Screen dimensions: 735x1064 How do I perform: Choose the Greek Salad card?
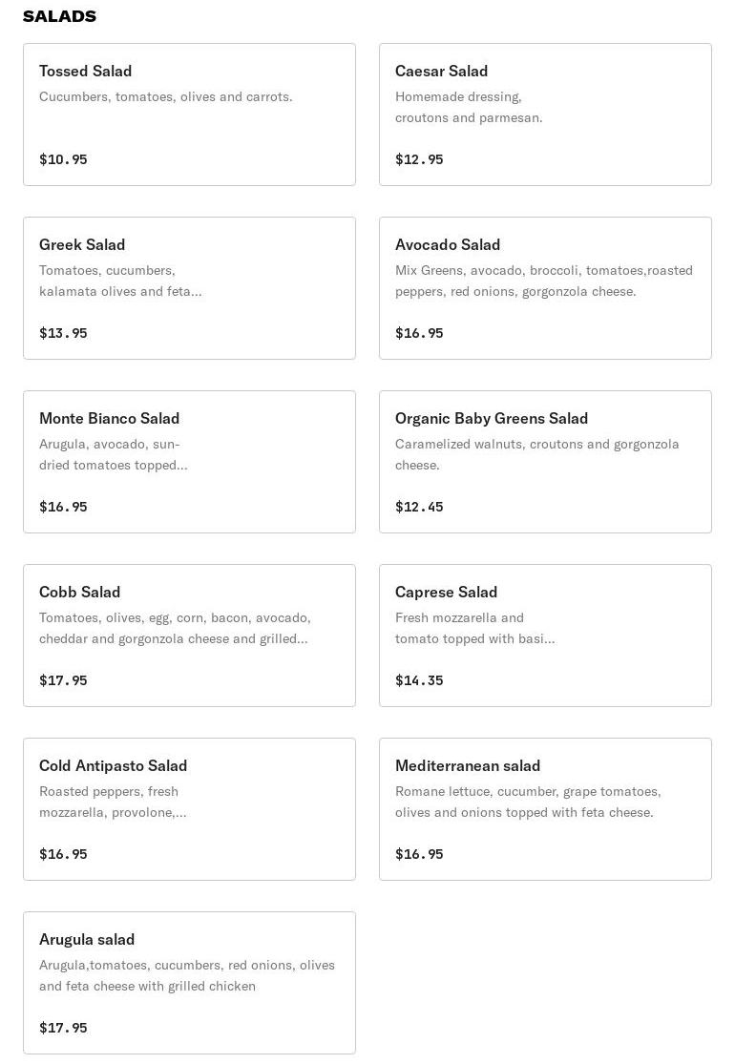tap(189, 288)
